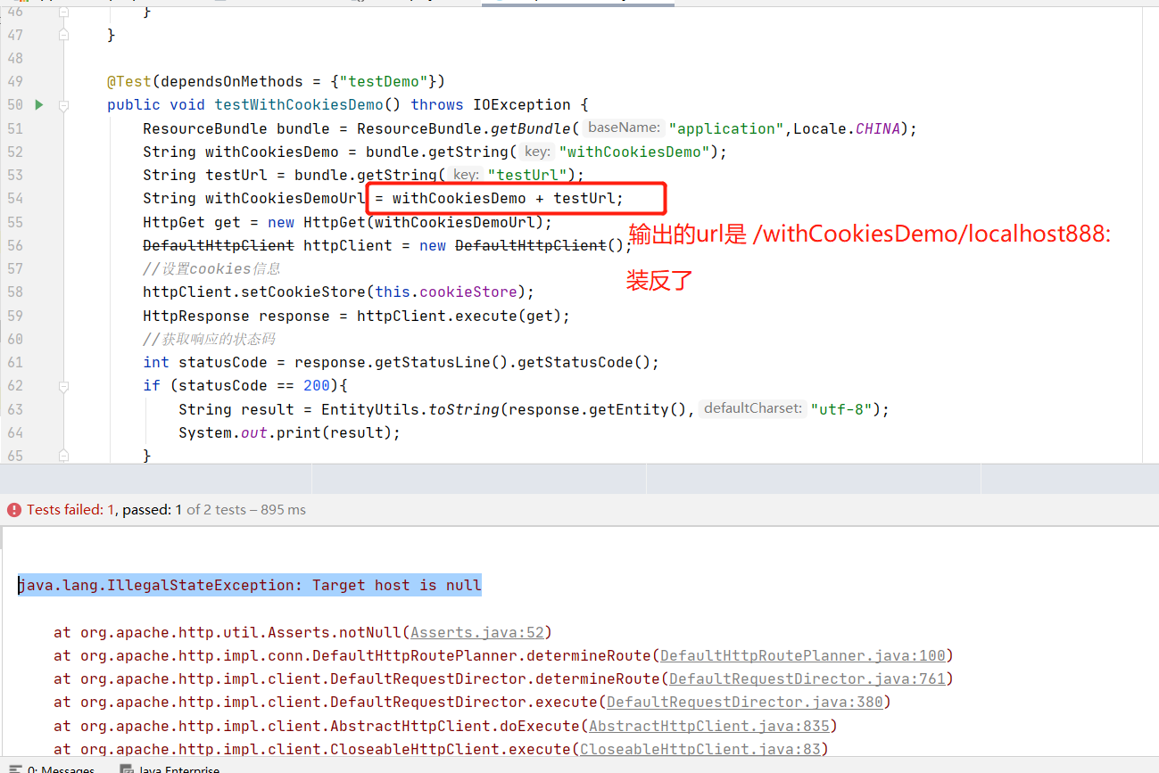The height and width of the screenshot is (773, 1159).
Task: Collapse the fold marker at line 65
Action: tap(62, 455)
